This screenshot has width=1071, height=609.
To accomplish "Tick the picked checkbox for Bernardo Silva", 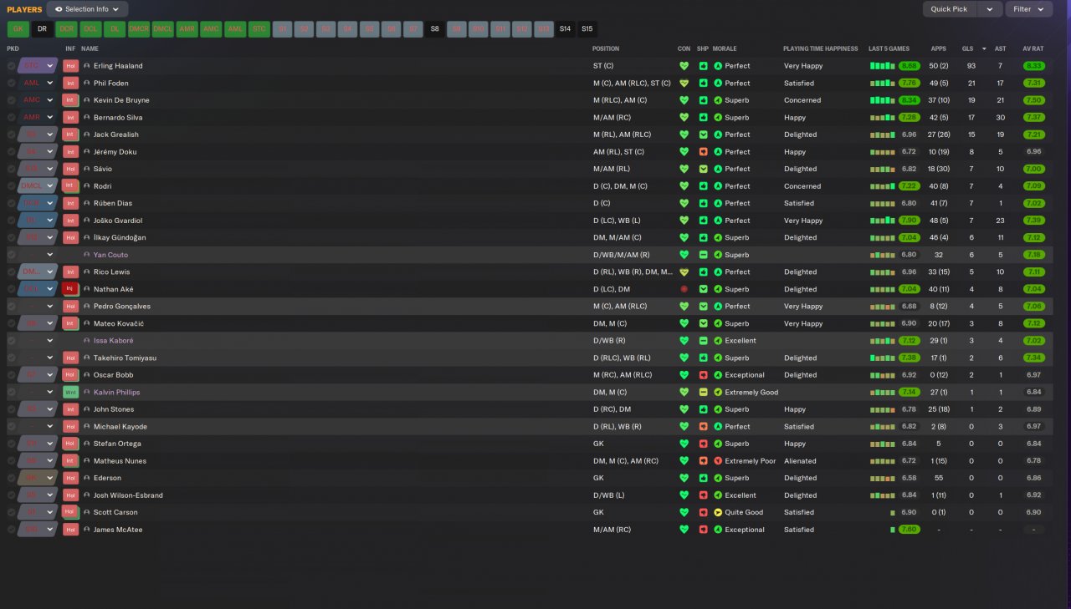I will [x=12, y=118].
